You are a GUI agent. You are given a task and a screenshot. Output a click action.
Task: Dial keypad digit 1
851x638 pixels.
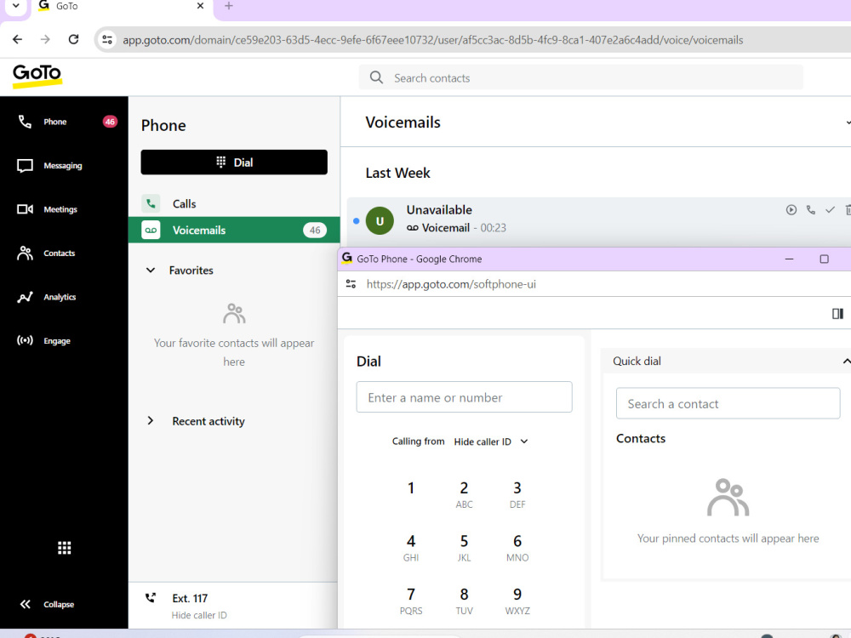[x=411, y=488]
